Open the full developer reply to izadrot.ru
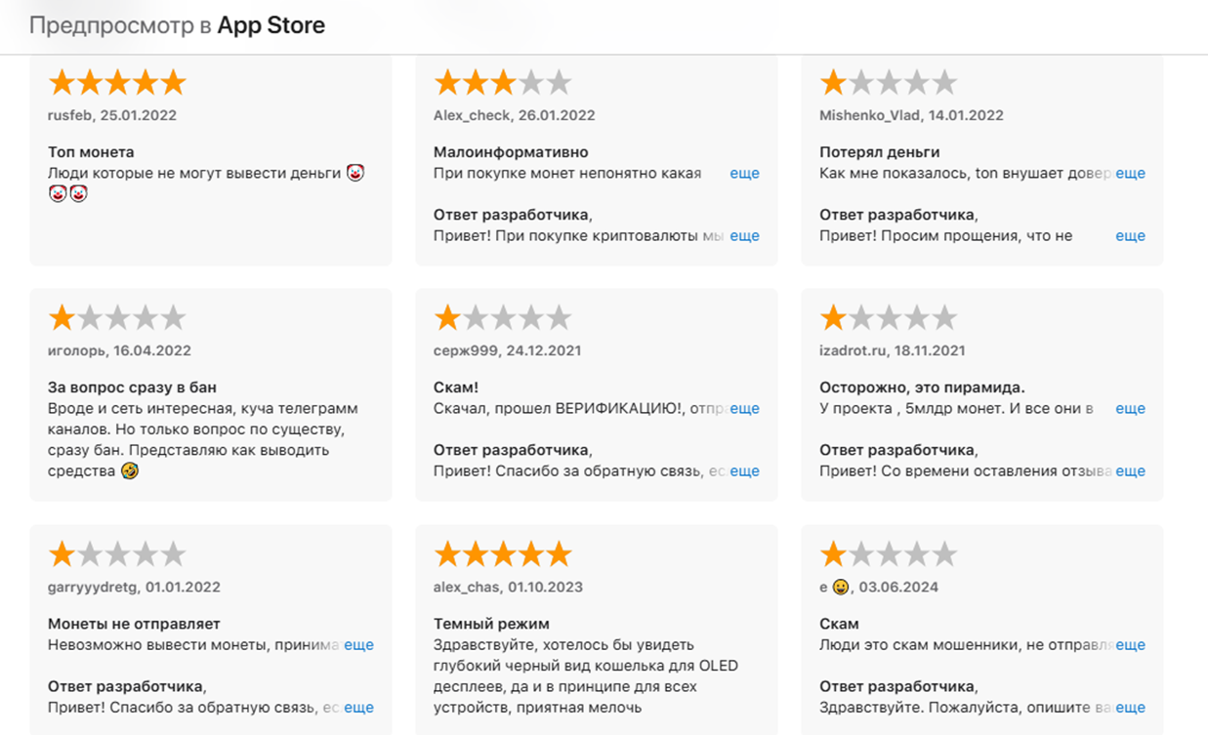This screenshot has width=1208, height=735. tap(1130, 470)
